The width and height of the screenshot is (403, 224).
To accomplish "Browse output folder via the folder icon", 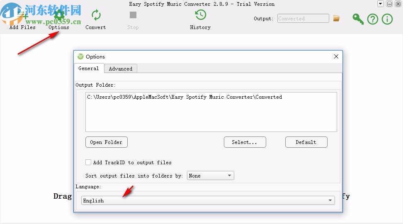I will [336, 18].
